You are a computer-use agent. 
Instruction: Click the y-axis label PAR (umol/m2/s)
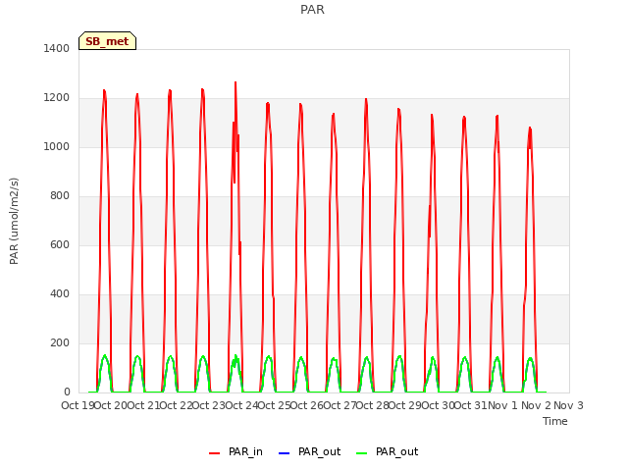tap(14, 221)
